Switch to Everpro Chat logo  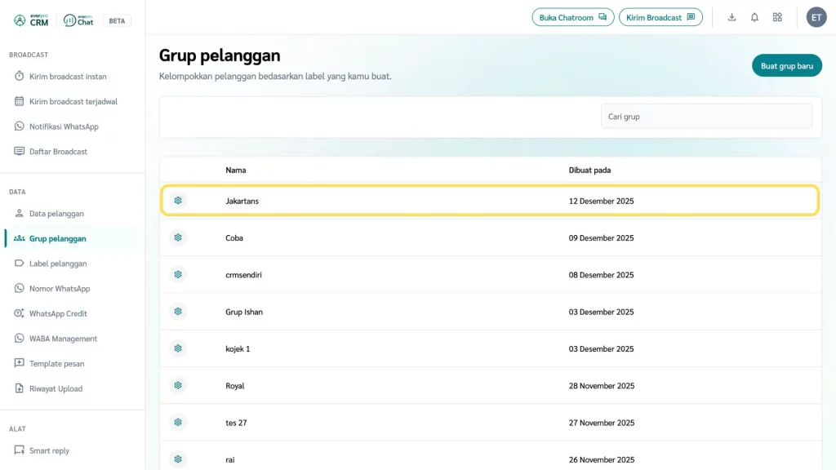pos(78,20)
